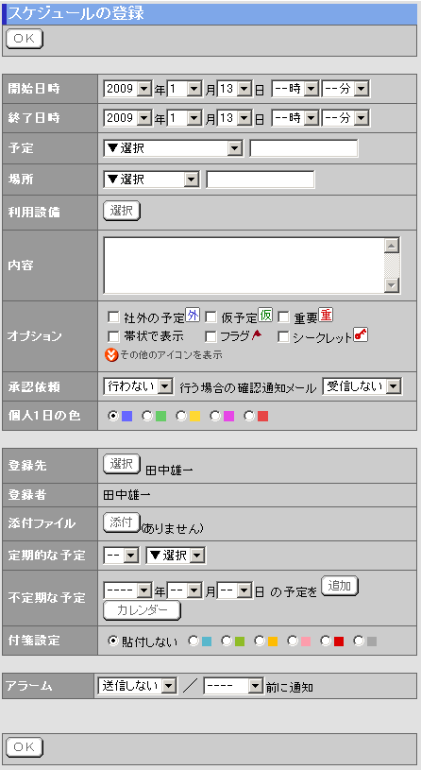Open the アラーム 送信しない dropdown
The width and height of the screenshot is (421, 770).
tap(138, 686)
